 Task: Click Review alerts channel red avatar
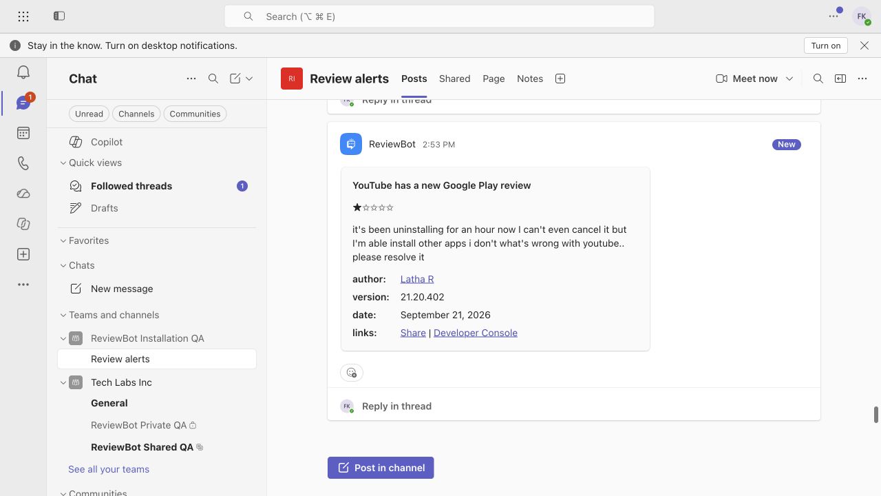pyautogui.click(x=292, y=79)
